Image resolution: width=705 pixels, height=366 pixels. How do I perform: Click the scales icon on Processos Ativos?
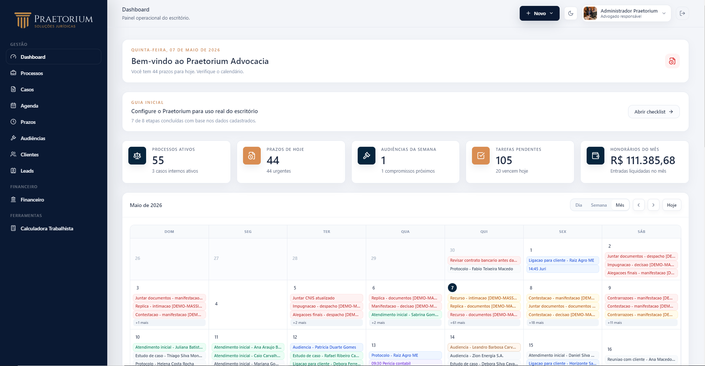click(137, 156)
